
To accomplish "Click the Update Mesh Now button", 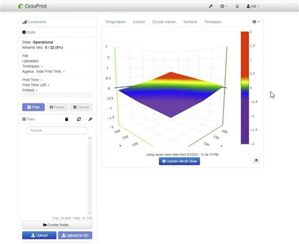I will [x=179, y=161].
